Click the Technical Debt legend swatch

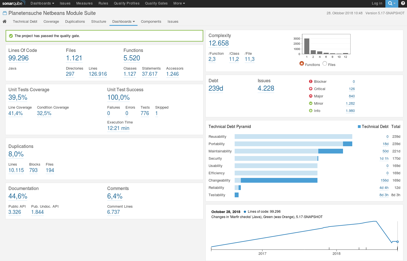pos(359,127)
